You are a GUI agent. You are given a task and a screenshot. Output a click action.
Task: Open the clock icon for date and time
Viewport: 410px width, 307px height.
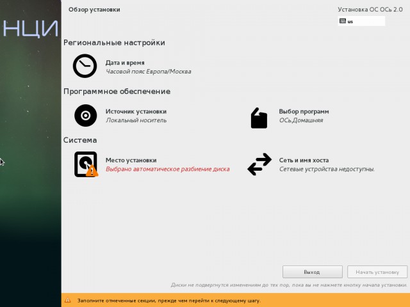[x=85, y=66]
